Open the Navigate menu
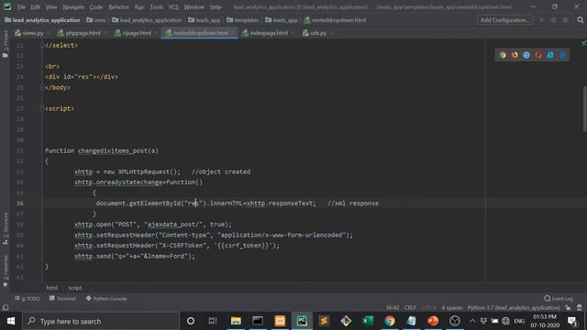 pyautogui.click(x=73, y=7)
